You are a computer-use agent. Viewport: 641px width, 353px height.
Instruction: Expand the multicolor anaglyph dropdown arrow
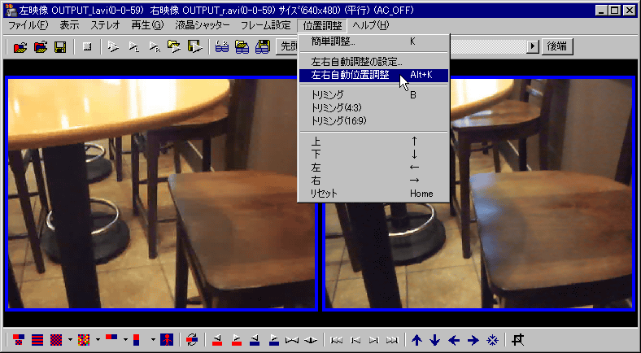click(98, 339)
